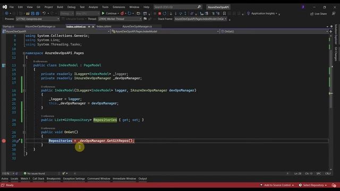Click the Step Out arrow icon
The height and width of the screenshot is (191, 340).
(185, 13)
